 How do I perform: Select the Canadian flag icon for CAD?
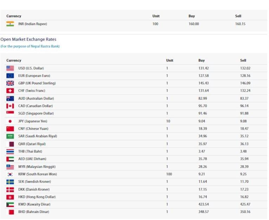pos(10,106)
